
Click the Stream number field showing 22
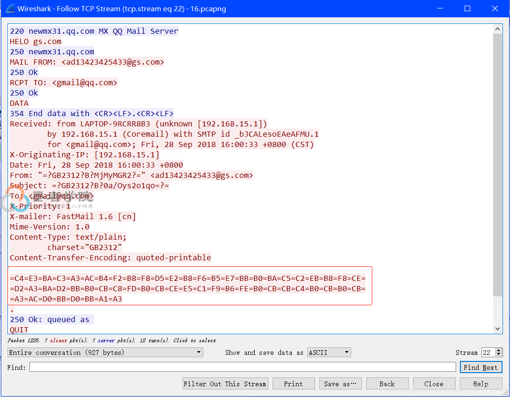tap(488, 353)
